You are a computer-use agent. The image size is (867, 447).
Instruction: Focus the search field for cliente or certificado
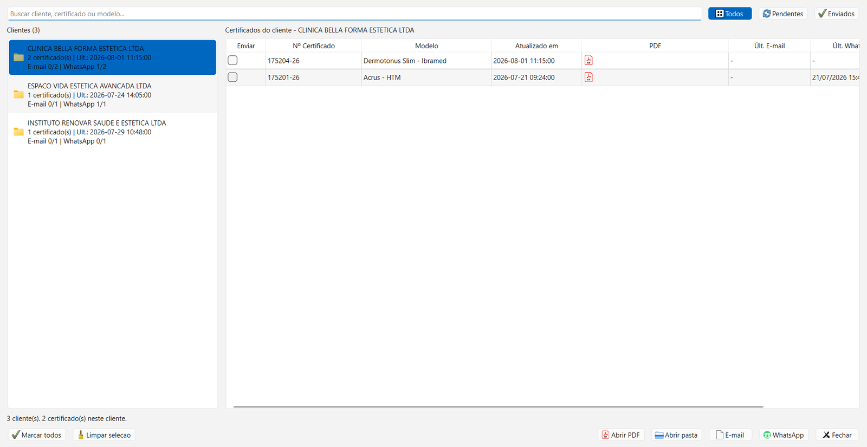[x=354, y=14]
